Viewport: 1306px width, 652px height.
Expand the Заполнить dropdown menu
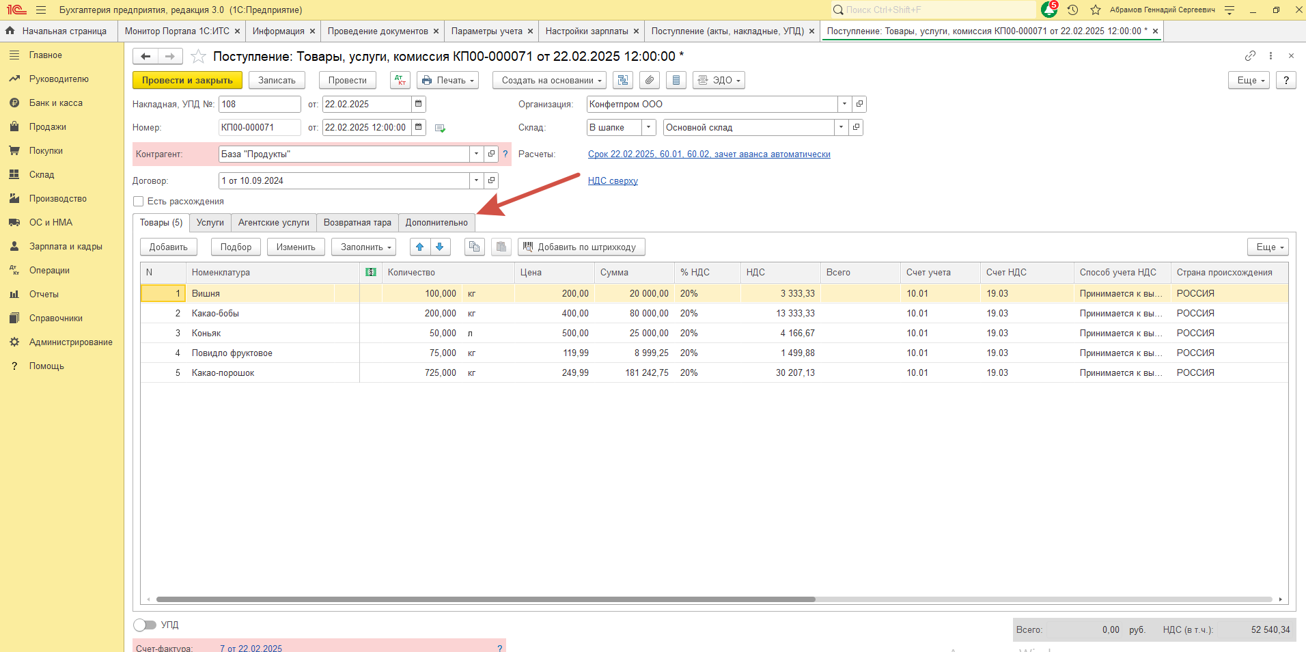(363, 247)
